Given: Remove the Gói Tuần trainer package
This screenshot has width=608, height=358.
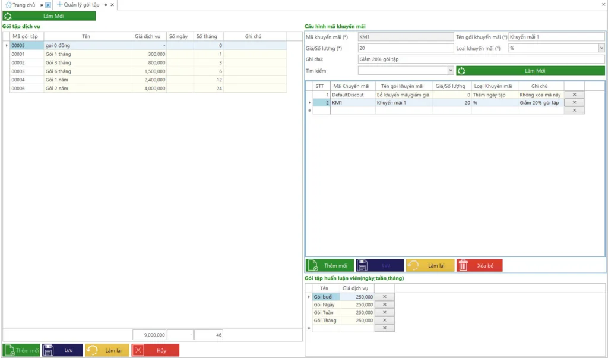Looking at the screenshot, I should click(x=385, y=312).
